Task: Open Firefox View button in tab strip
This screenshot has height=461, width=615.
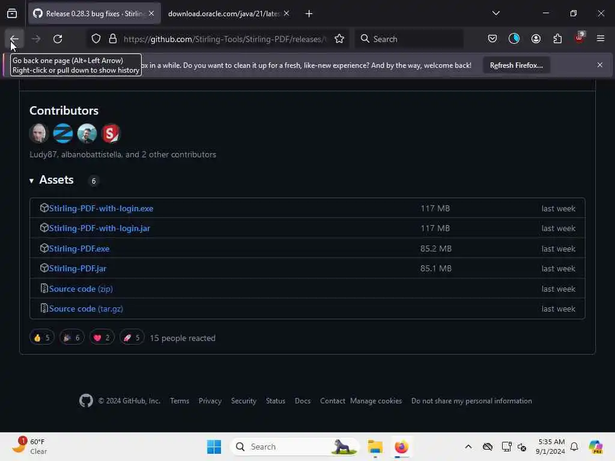Action: [x=12, y=14]
